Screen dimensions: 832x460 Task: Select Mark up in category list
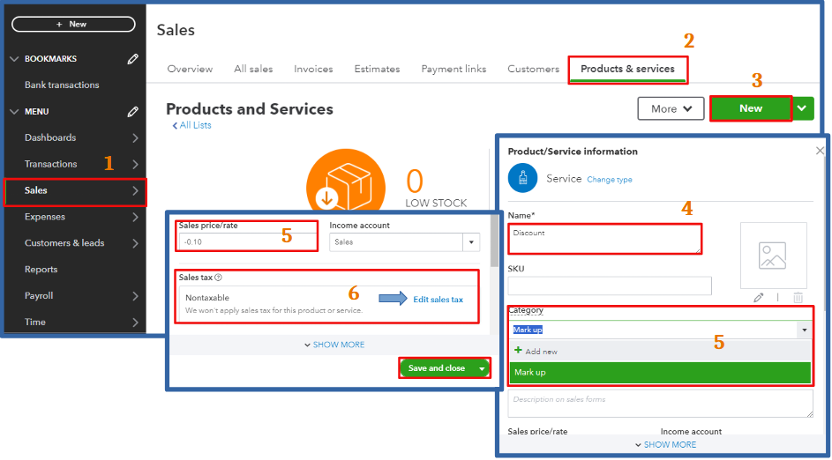tap(660, 373)
